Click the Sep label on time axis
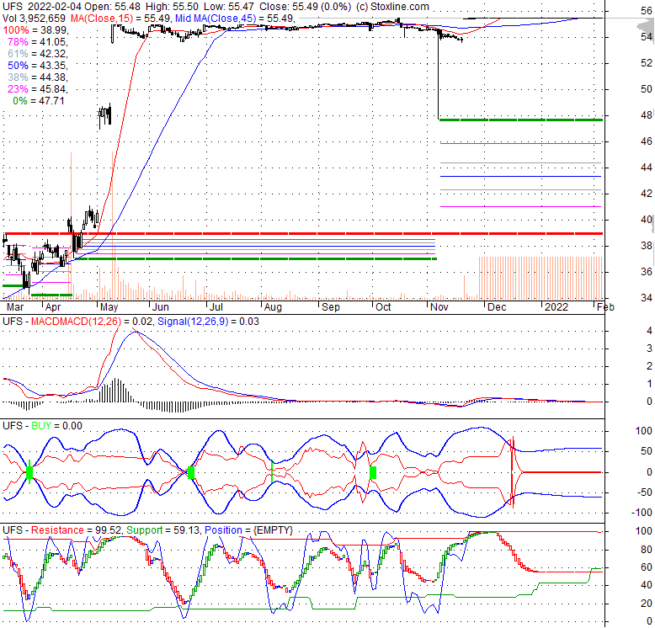This screenshot has width=655, height=628. [330, 307]
